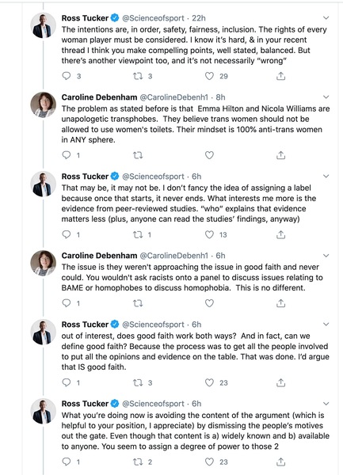This screenshot has height=475, width=343.
Task: Share Caroline Debenham's 8h tweet
Action: 281,155
